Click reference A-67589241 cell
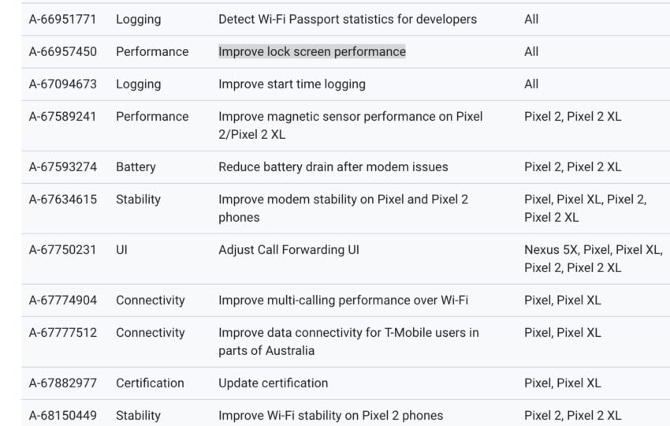The image size is (670, 426). [x=63, y=117]
